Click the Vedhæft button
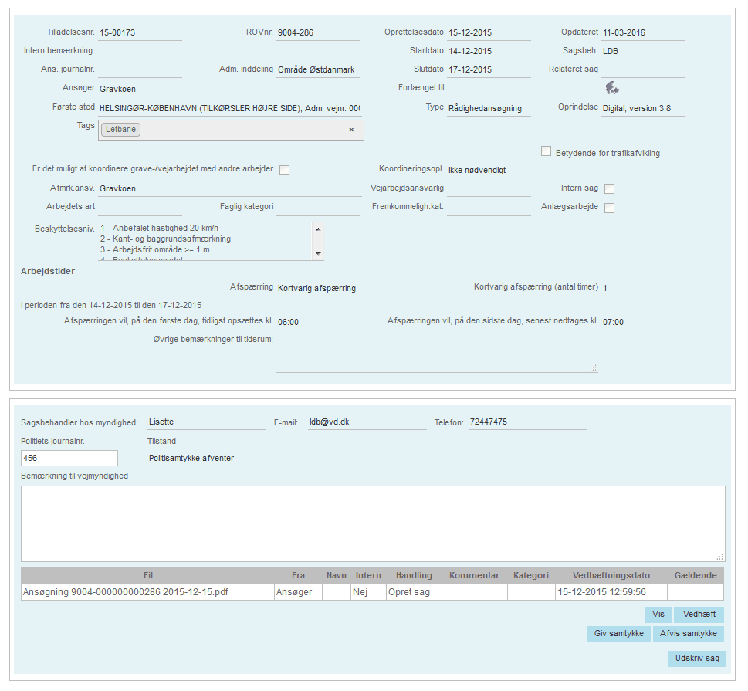 pos(699,615)
